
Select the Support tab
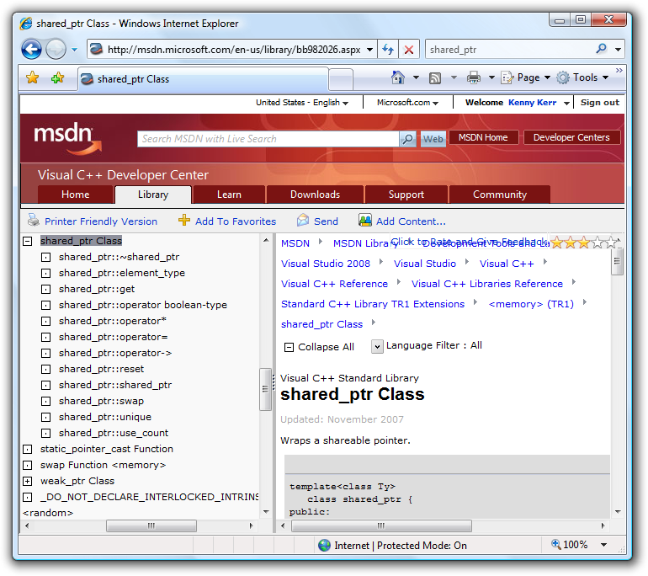coord(406,195)
